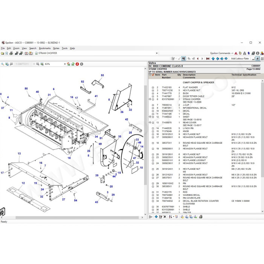Open the sort icon dropdown arrow
Screen dimensions: 264x264
click(x=173, y=217)
